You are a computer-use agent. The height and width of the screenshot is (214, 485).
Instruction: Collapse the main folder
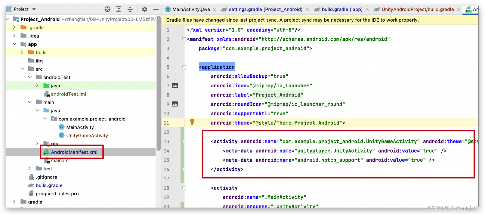[x=29, y=102]
